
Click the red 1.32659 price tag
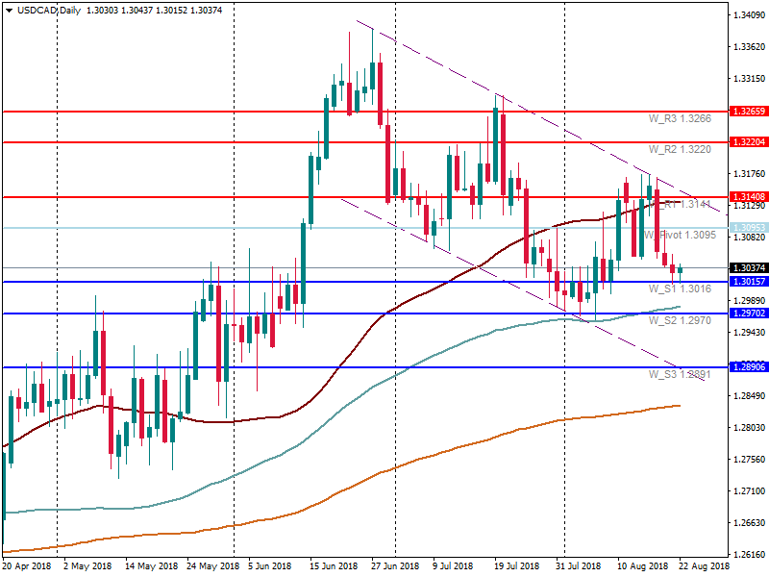pyautogui.click(x=747, y=112)
